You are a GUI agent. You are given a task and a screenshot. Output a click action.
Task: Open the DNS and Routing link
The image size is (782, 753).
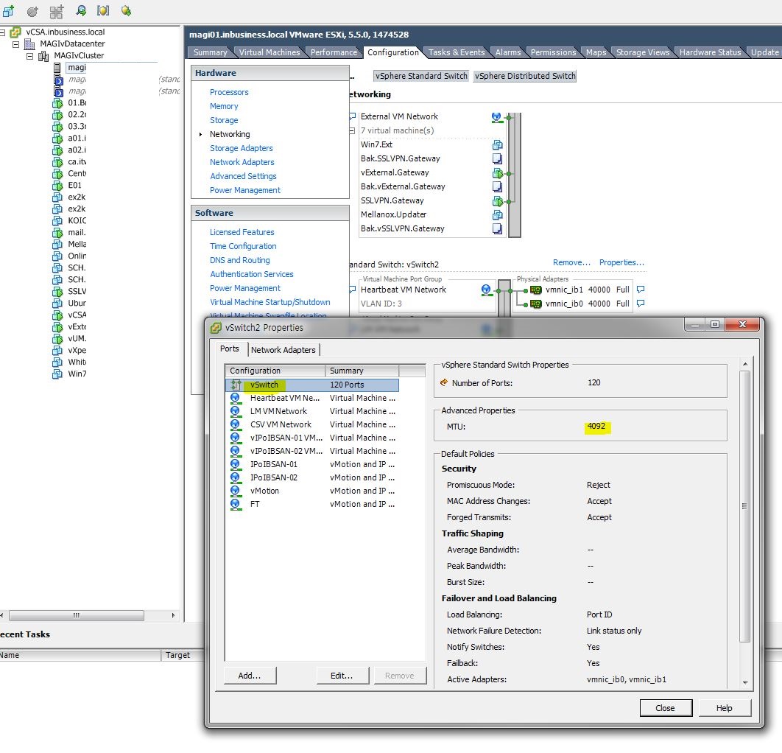pos(240,260)
